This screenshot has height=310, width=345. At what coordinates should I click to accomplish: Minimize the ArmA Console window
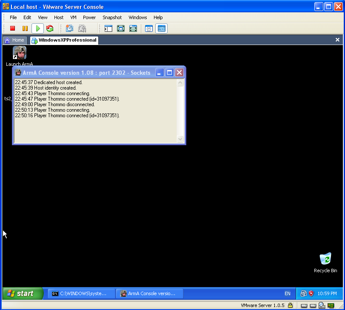click(160, 73)
